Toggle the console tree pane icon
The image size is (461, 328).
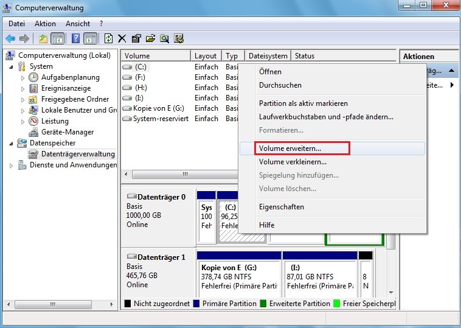58,38
